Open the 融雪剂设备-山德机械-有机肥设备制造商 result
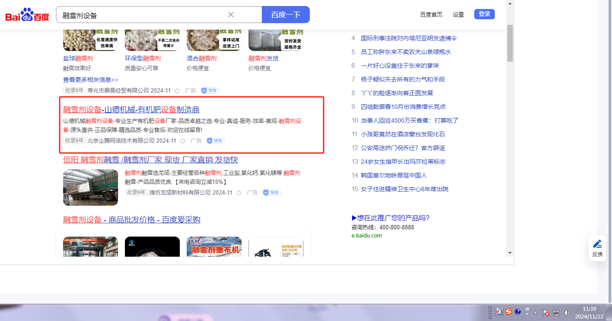The image size is (612, 321). click(131, 109)
